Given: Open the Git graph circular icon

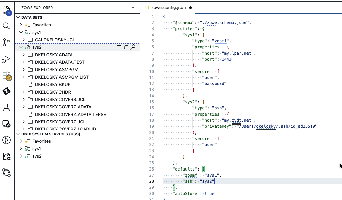Looking at the screenshot, I should point(6,140).
